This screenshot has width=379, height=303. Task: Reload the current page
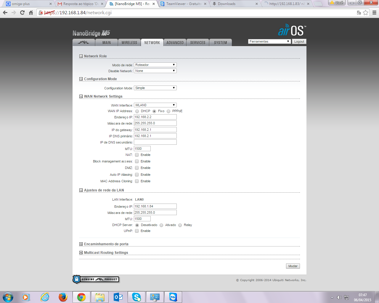coord(22,13)
